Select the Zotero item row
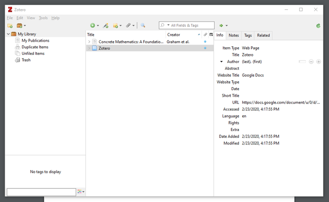Viewport: 329px width, 202px height. click(150, 48)
